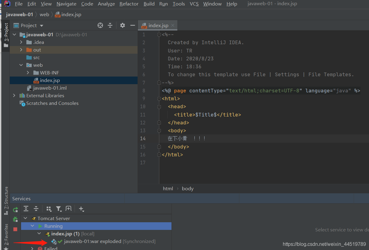Click the index.jsp file icon in breadcrumb
Image resolution: width=369 pixels, height=250 pixels.
57,15
